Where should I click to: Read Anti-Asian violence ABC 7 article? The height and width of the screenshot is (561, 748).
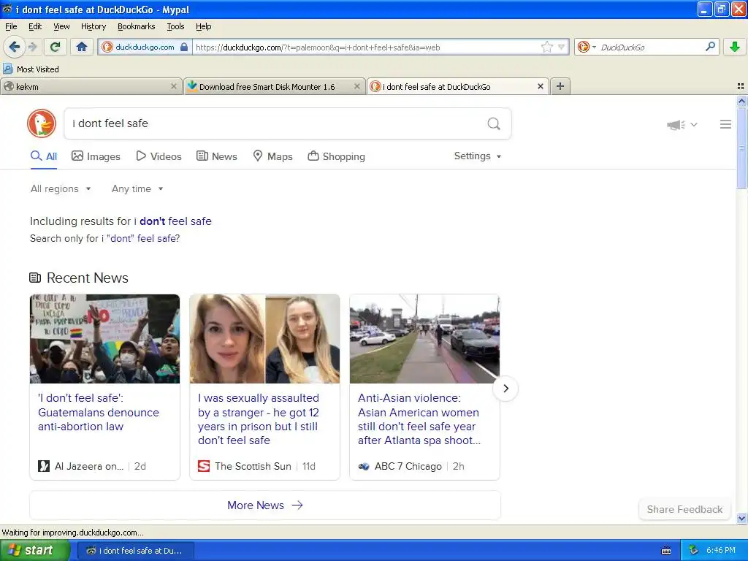(x=419, y=419)
